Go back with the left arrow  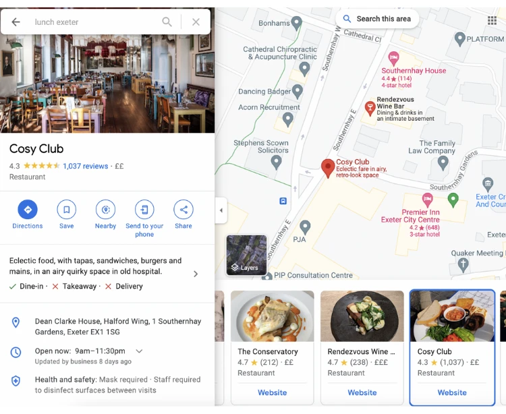click(16, 22)
